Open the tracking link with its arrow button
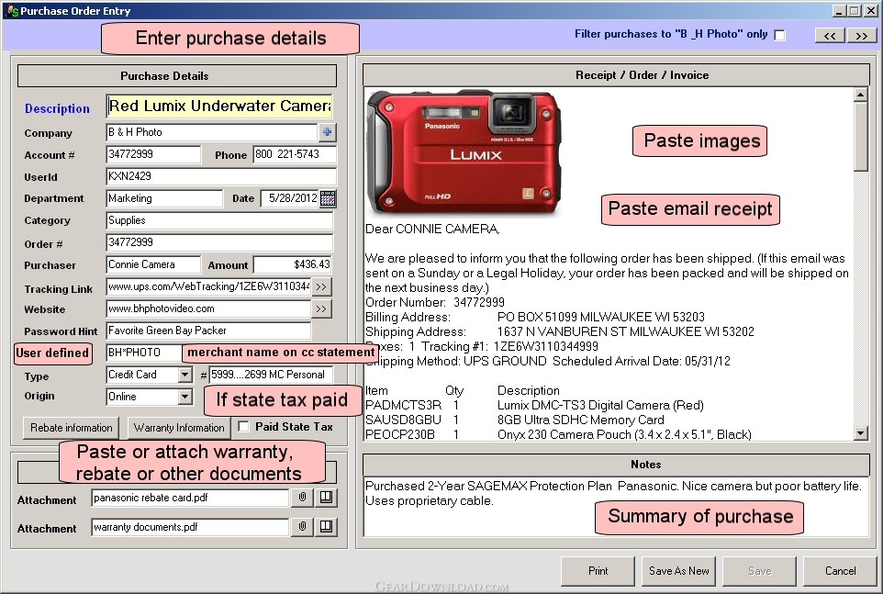The height and width of the screenshot is (594, 883). 321,286
